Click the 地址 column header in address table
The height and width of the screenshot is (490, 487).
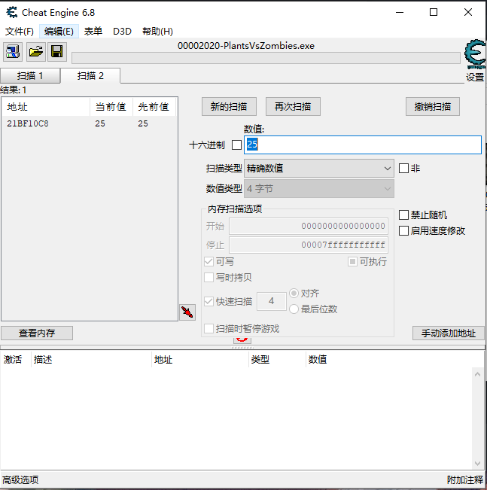[200, 359]
